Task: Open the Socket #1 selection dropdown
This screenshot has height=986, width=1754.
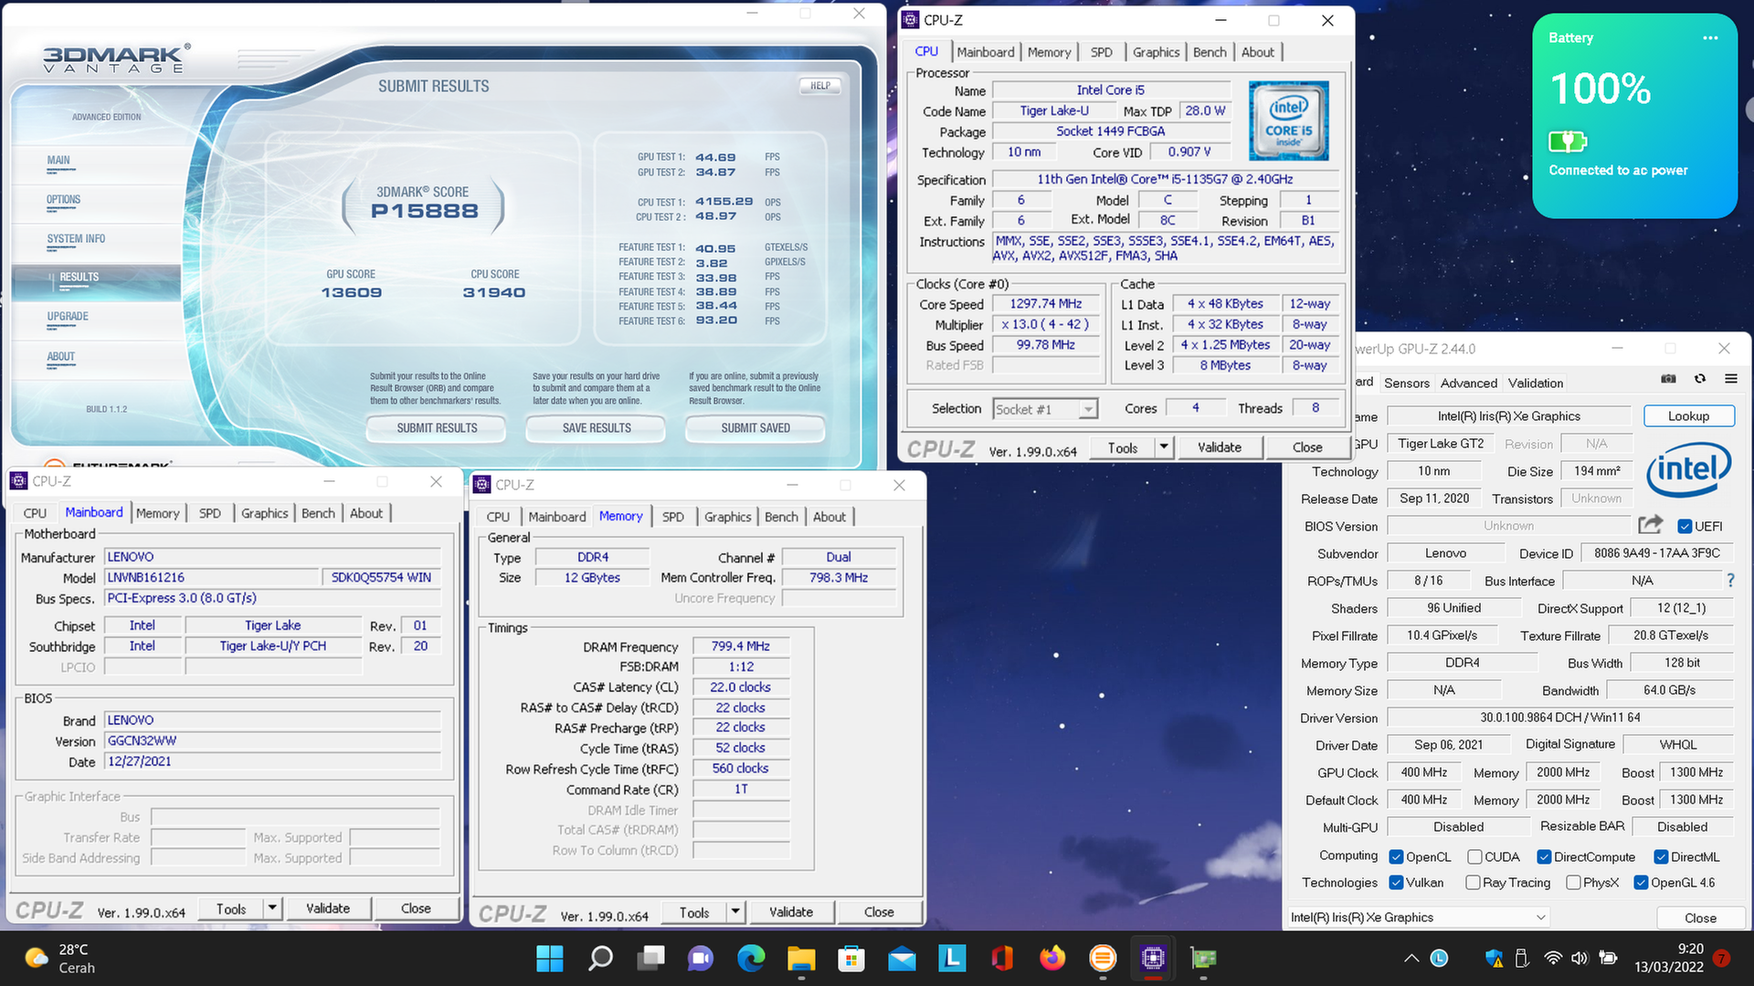Action: (x=1045, y=409)
